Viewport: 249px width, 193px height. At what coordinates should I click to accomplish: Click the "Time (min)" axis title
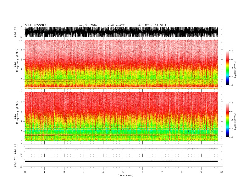click(x=126, y=175)
